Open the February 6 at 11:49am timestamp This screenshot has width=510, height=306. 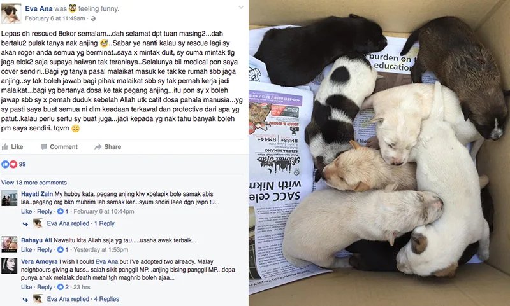tap(55, 18)
